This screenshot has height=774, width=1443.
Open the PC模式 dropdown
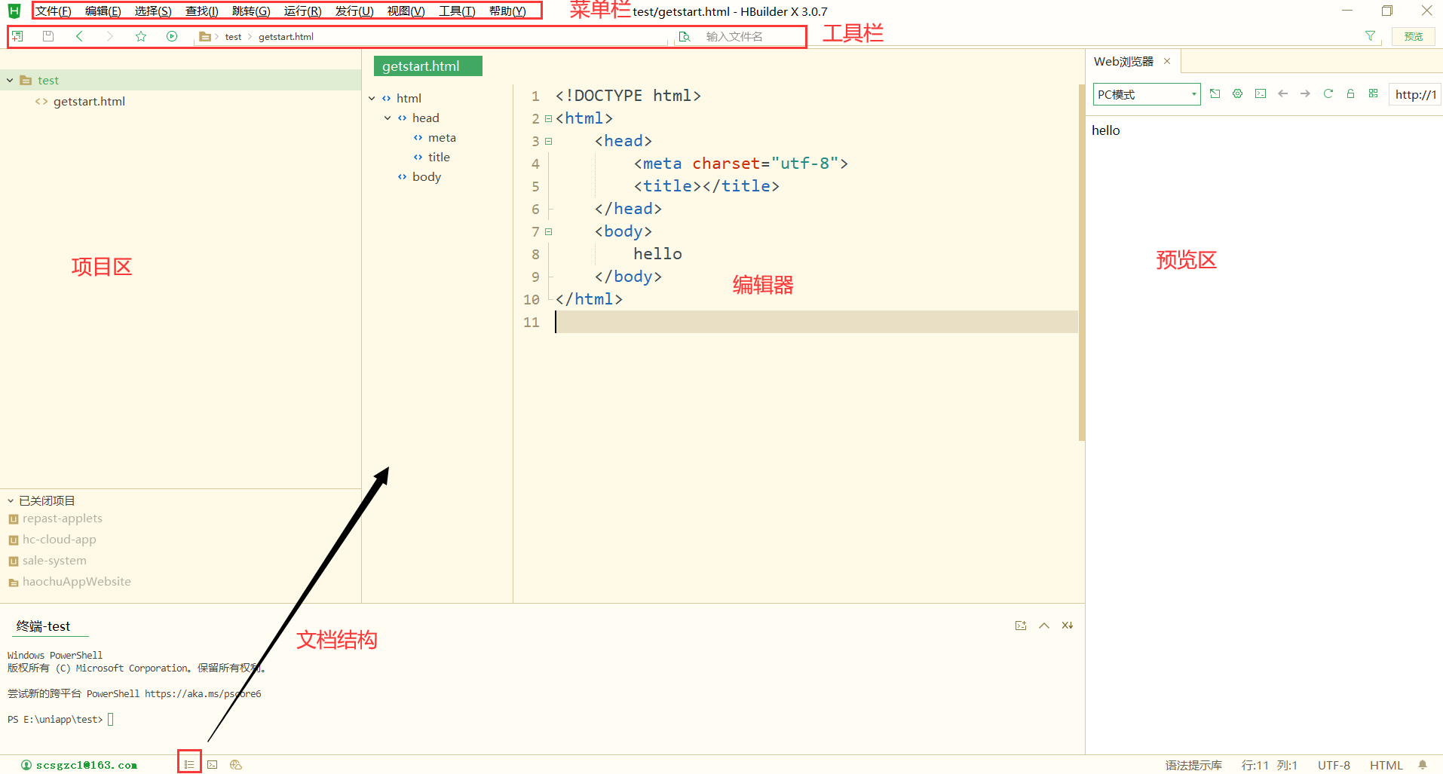[1147, 94]
